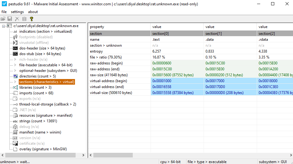Viewport: 293px width, 164px height.
Task: Select imports (count > 68) item
Action: click(36, 93)
